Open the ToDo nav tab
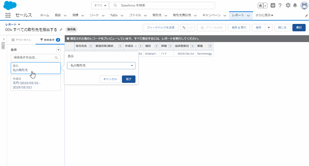The height and width of the screenshot is (166, 309). coord(114,15)
